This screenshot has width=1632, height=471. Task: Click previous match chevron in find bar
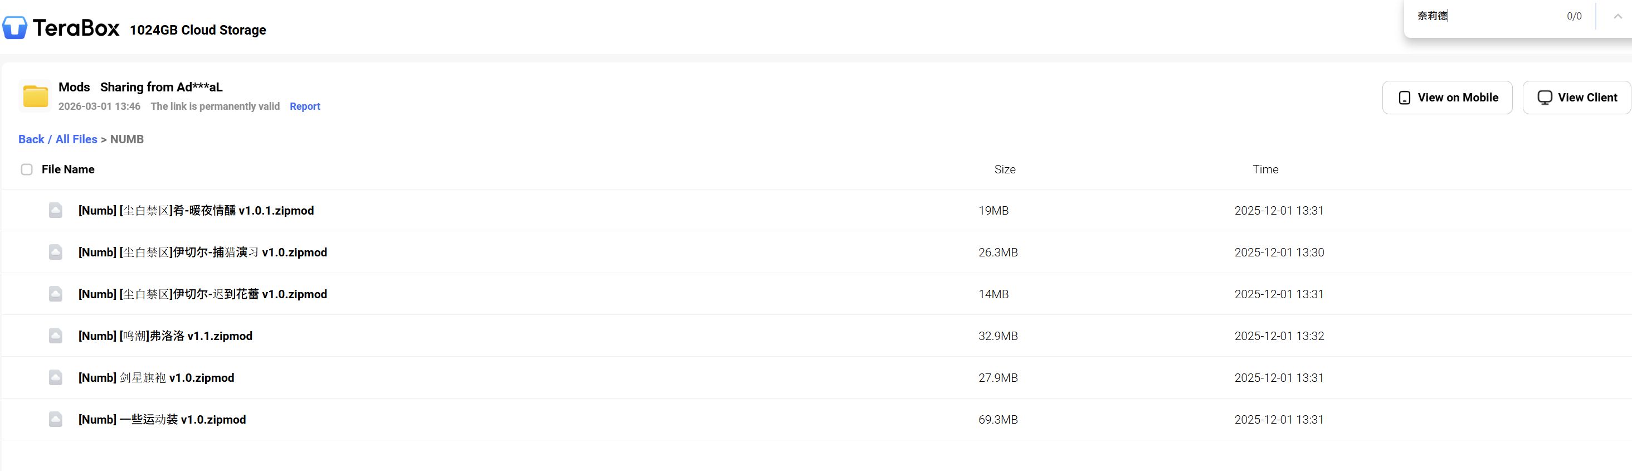point(1618,17)
